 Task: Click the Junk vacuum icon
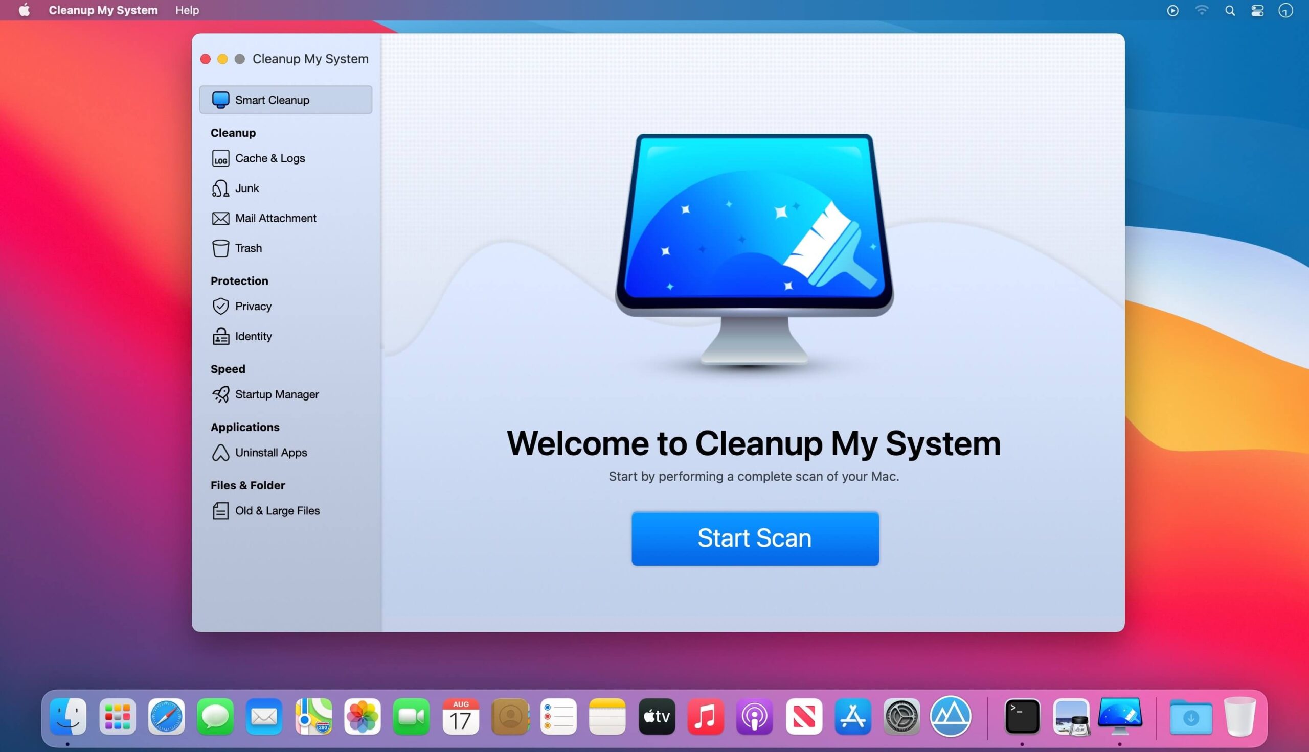(x=220, y=188)
